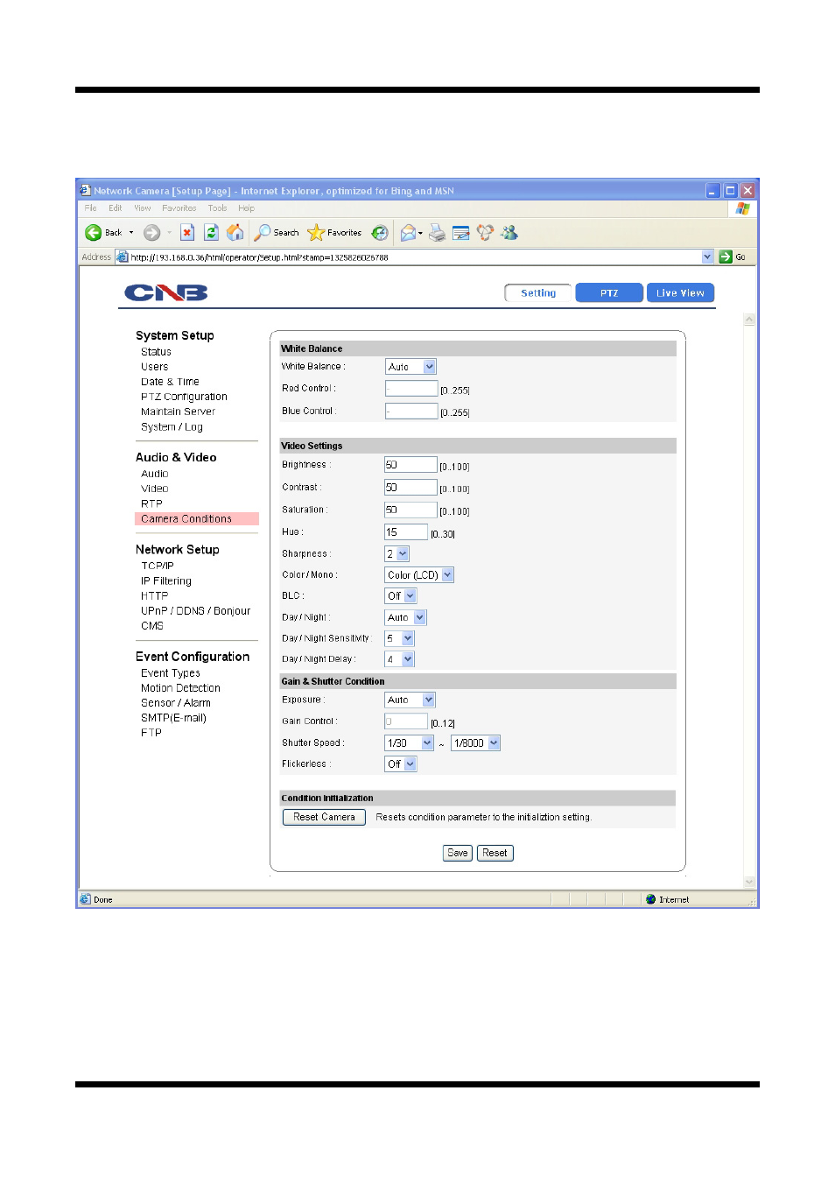Open the Sharpness dropdown
The height and width of the screenshot is (1182, 835).
[396, 554]
